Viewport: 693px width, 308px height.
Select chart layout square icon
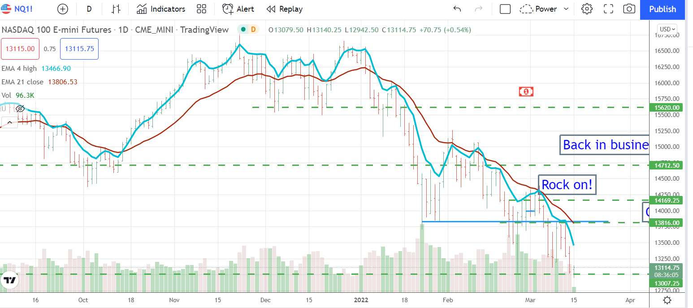pyautogui.click(x=505, y=9)
